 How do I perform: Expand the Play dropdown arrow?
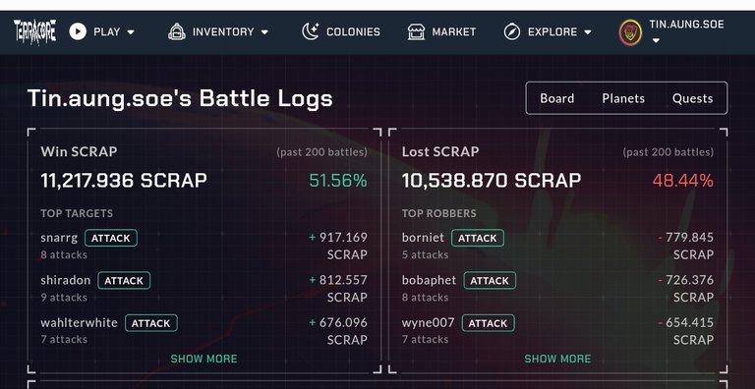coord(131,32)
